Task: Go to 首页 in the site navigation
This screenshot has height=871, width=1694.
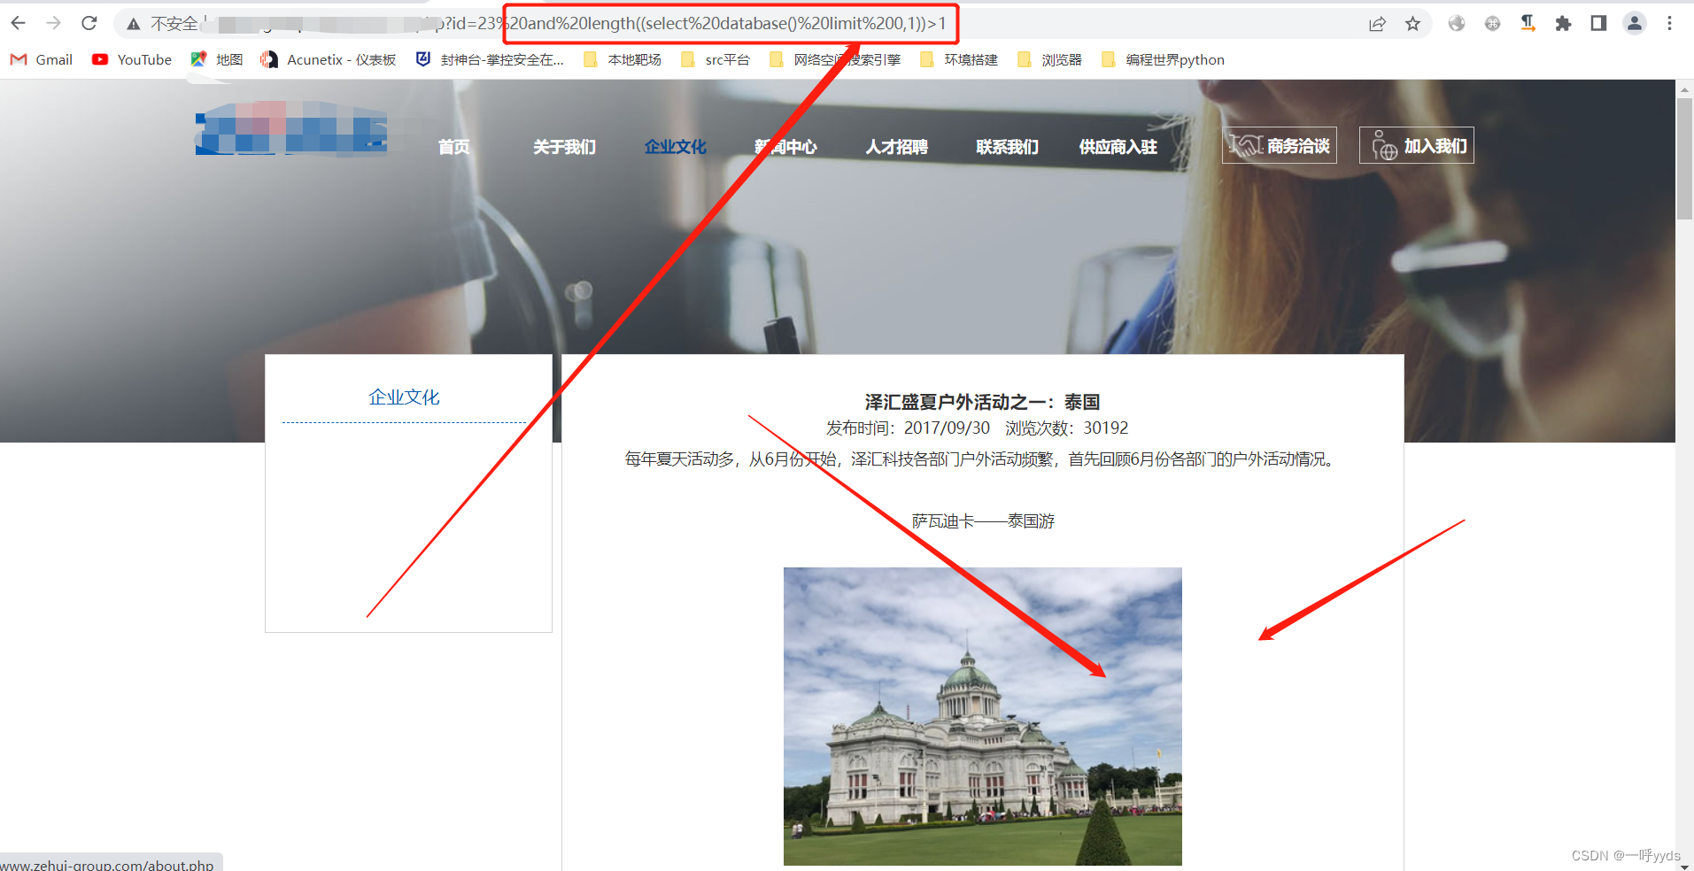Action: tap(453, 147)
